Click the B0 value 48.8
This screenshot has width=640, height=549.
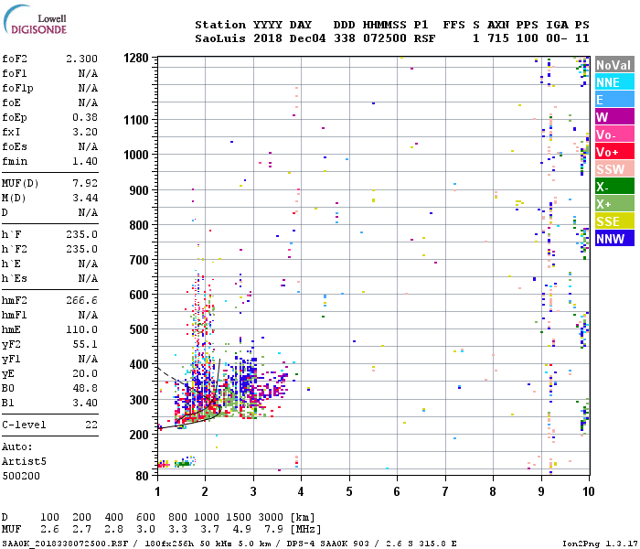point(85,389)
